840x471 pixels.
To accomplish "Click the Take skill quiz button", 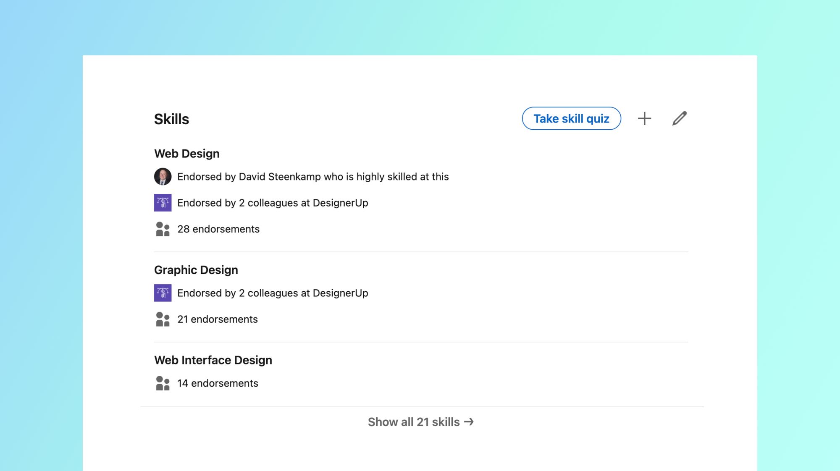I will [x=571, y=118].
